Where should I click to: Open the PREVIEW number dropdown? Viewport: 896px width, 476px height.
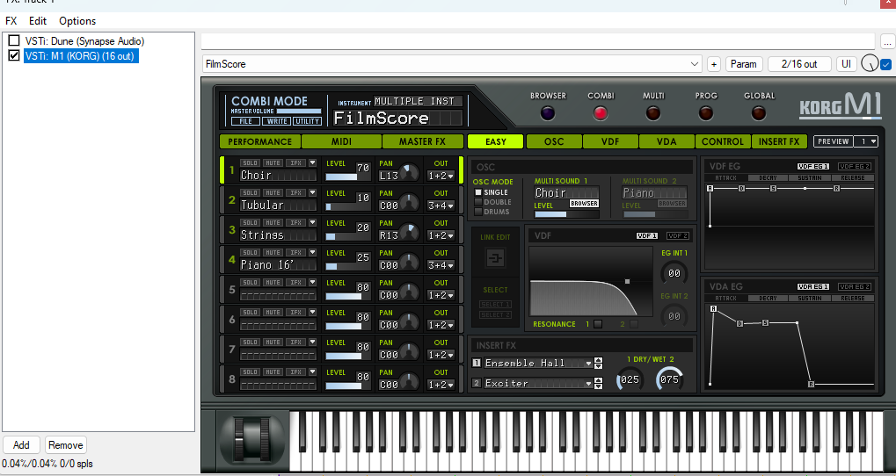[x=866, y=141]
